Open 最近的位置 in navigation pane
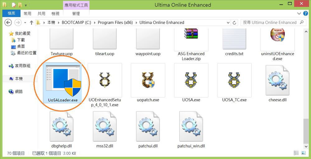The height and width of the screenshot is (159, 311). tap(27, 53)
